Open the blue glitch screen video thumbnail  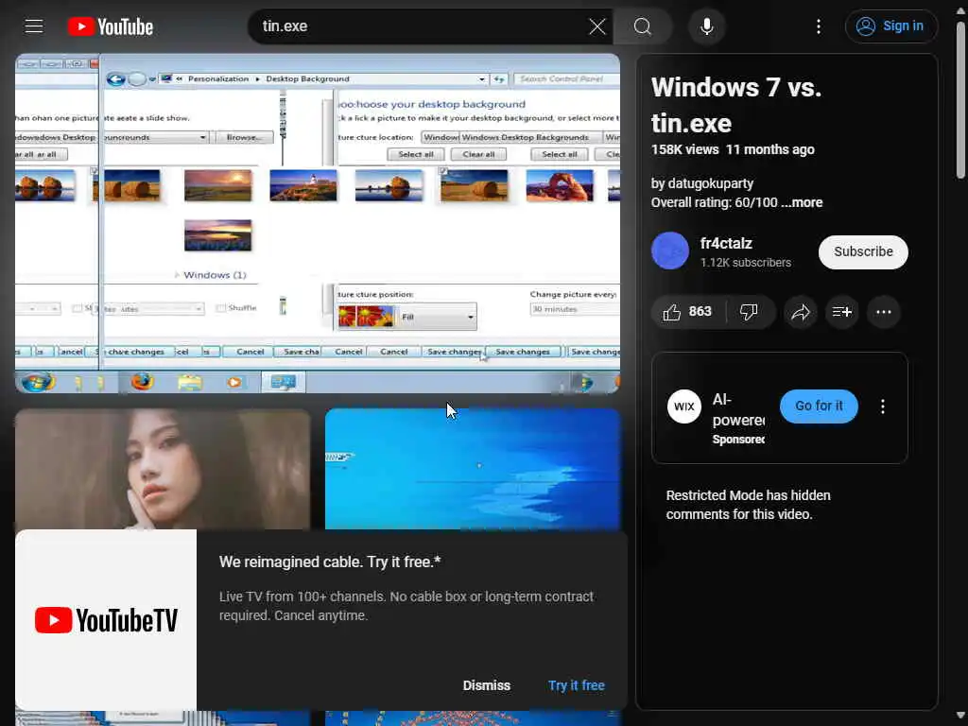(473, 469)
